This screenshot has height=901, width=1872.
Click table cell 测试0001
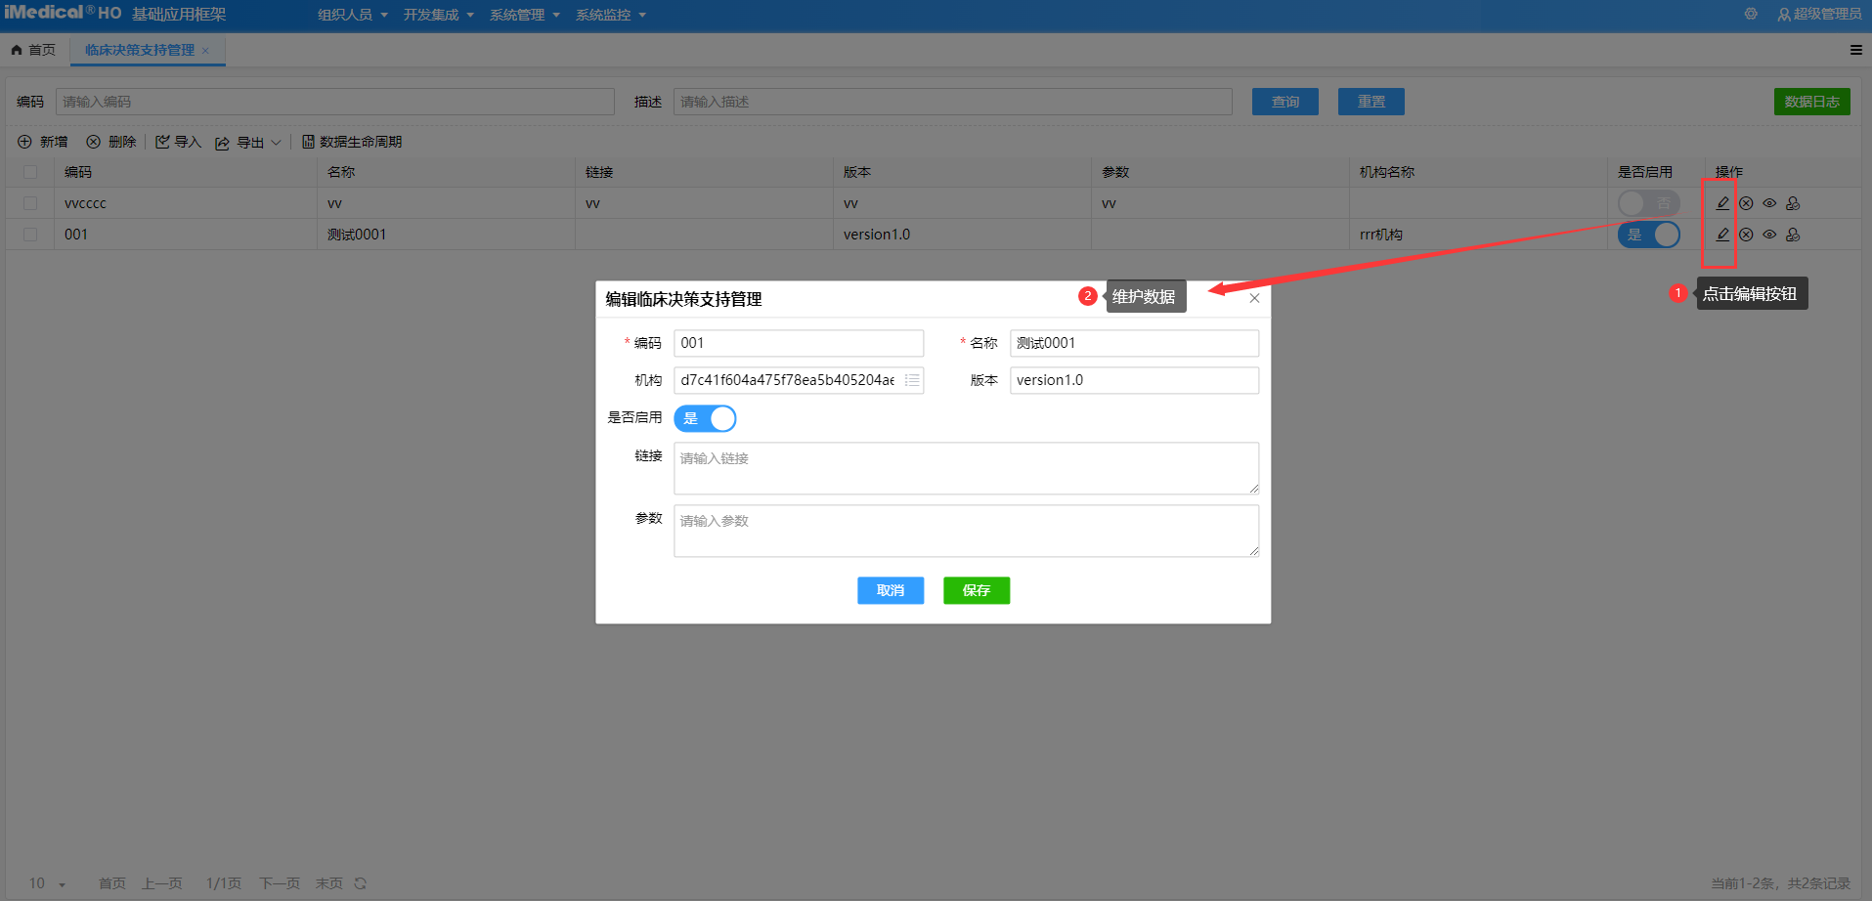tap(357, 235)
